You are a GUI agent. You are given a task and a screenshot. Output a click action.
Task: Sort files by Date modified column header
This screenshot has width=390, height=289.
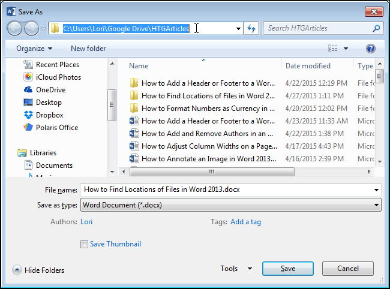[x=308, y=66]
